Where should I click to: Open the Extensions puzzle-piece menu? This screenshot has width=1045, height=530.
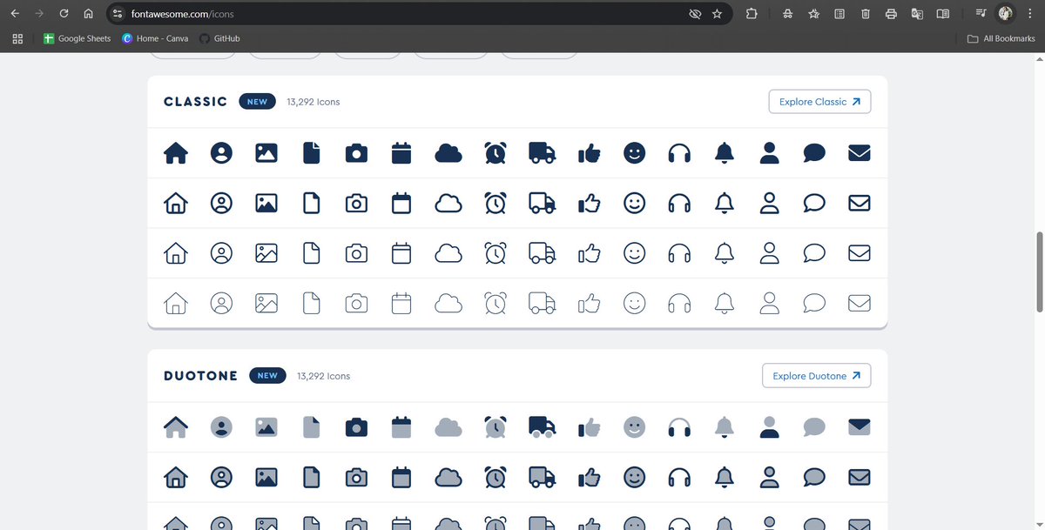point(752,14)
